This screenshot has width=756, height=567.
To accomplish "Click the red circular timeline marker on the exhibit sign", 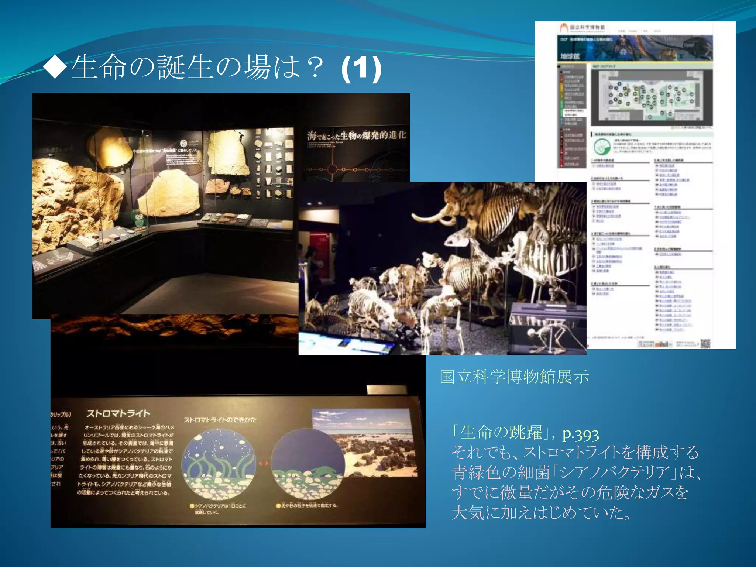I will 332,170.
